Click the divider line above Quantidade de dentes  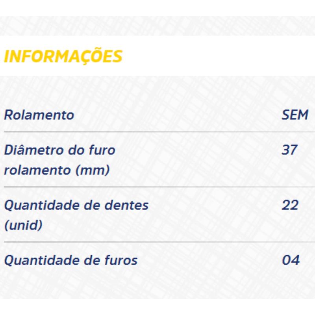[x=159, y=187]
